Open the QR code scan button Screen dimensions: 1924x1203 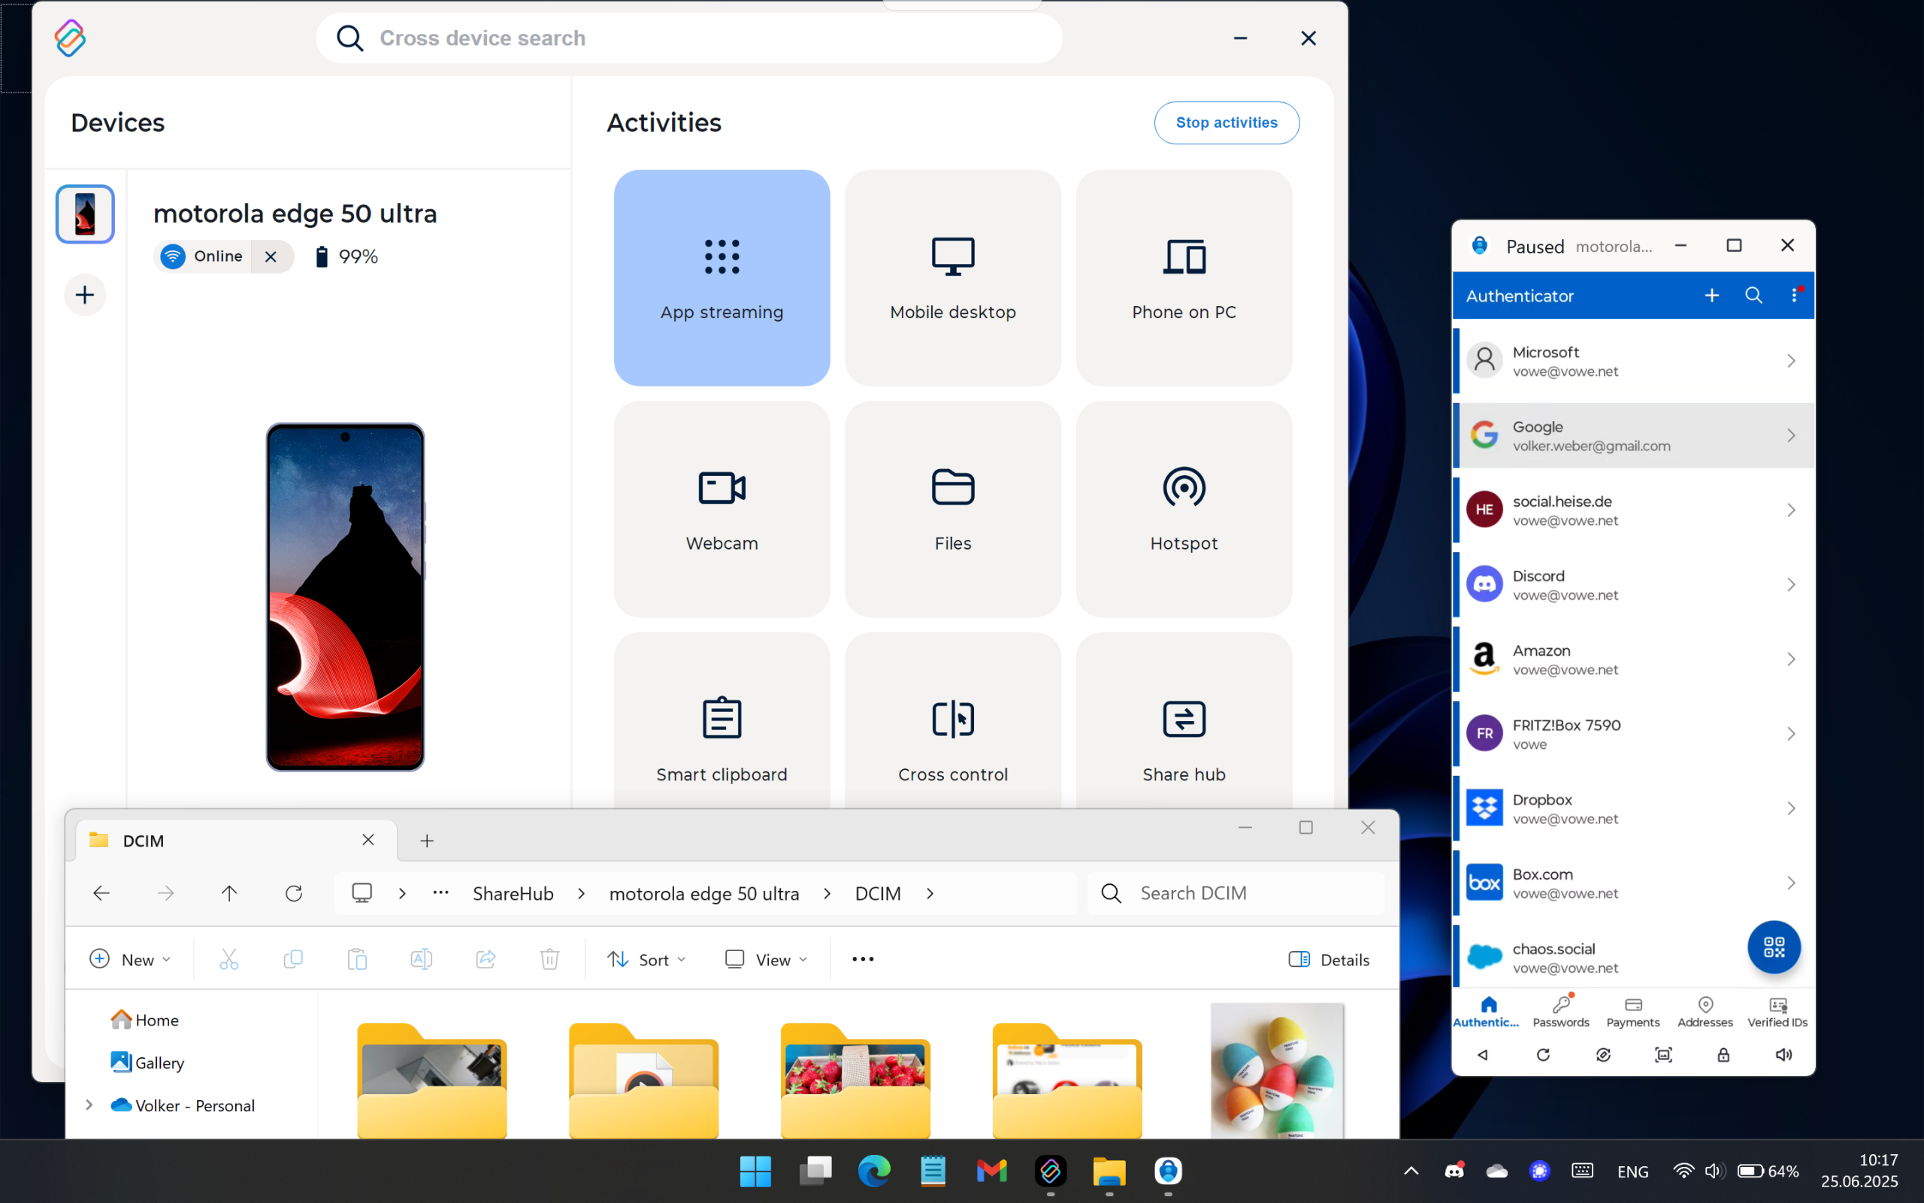tap(1773, 947)
